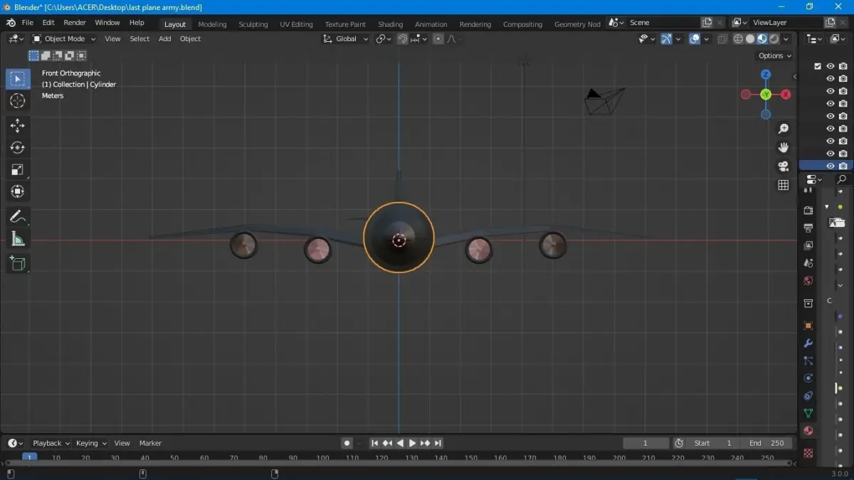Screen dimensions: 854x480
Task: Toggle X-ray mode
Action: [x=722, y=39]
